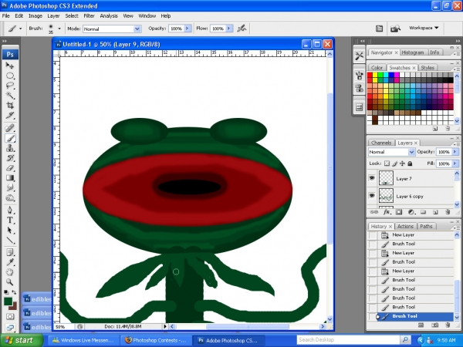Open the Filter menu
This screenshot has width=463, height=347.
click(x=89, y=16)
